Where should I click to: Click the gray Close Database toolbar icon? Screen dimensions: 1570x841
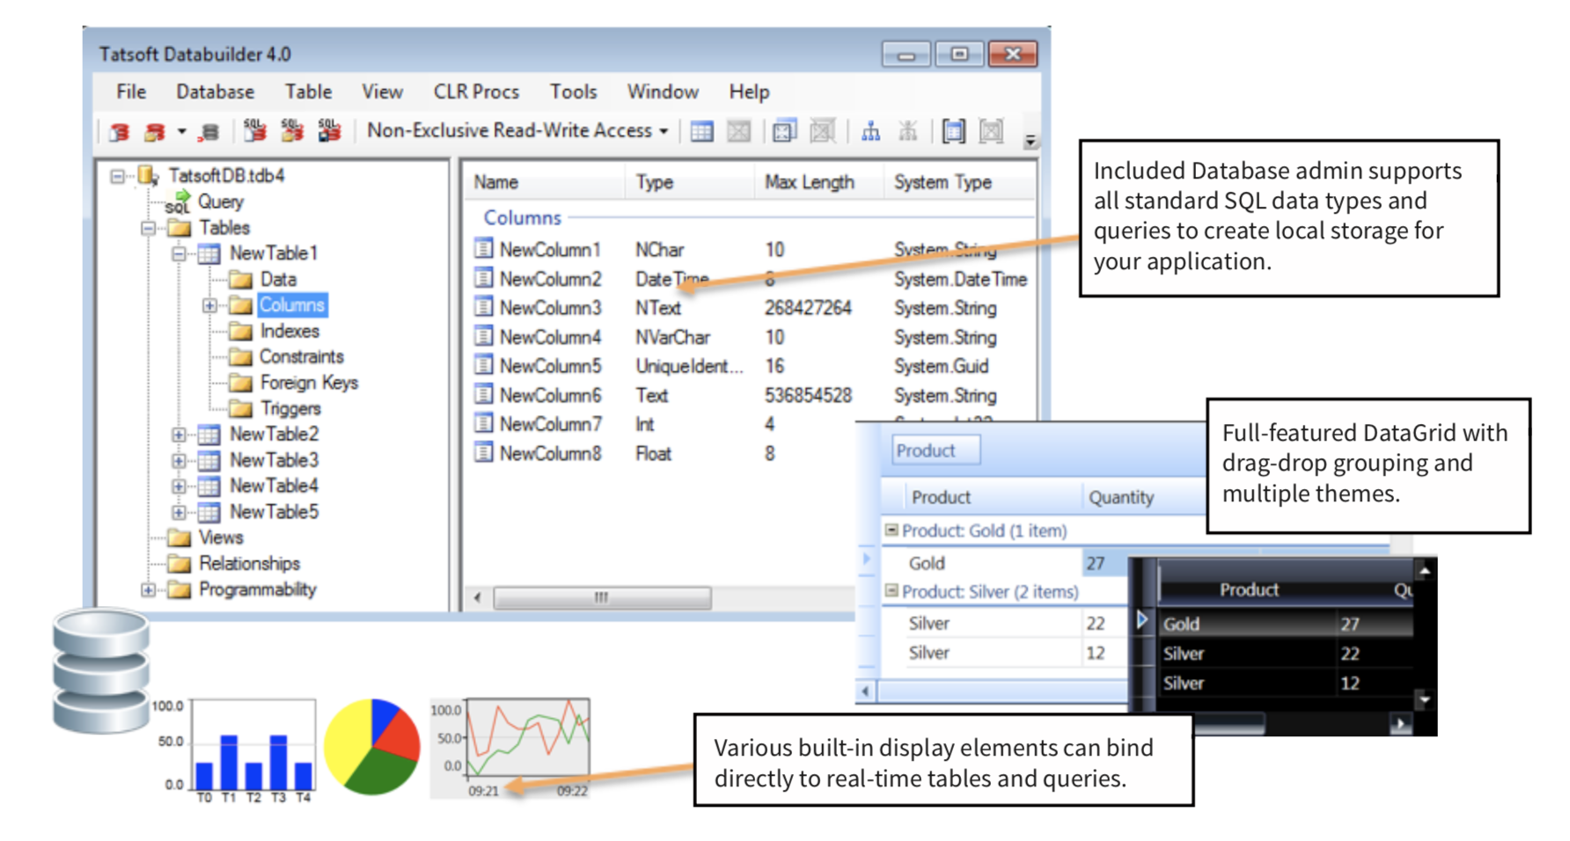209,132
